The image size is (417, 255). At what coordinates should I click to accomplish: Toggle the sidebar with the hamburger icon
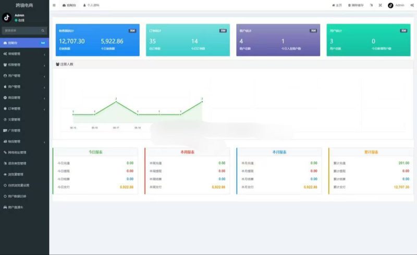(54, 5)
